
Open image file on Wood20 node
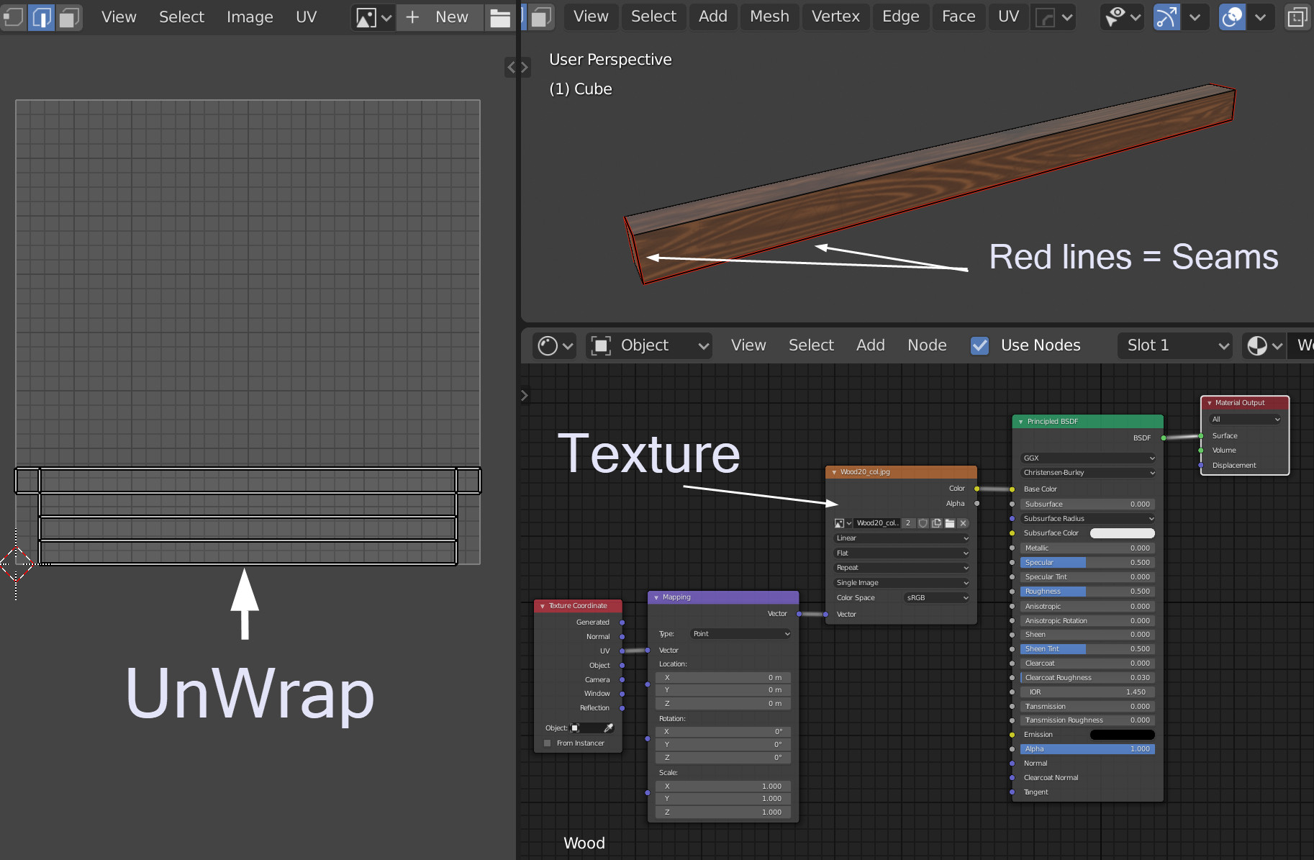(x=950, y=523)
